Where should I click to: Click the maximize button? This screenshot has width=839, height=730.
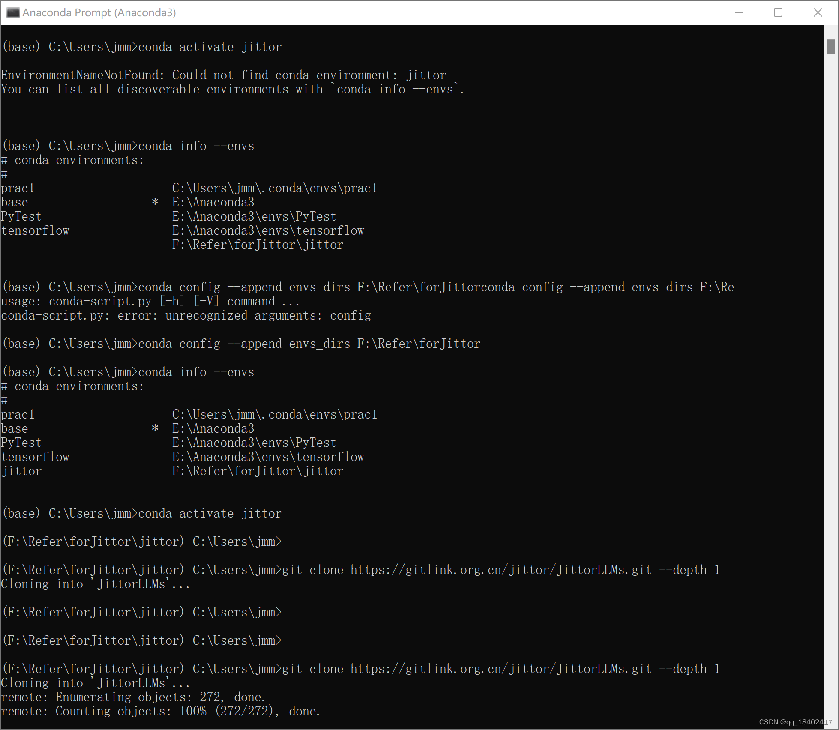tap(778, 12)
